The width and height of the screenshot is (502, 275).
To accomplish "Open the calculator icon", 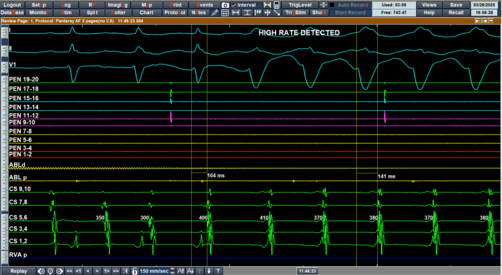I will [x=277, y=5].
